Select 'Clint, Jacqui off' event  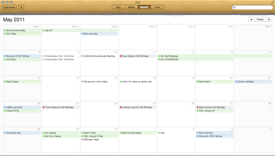click(215, 111)
